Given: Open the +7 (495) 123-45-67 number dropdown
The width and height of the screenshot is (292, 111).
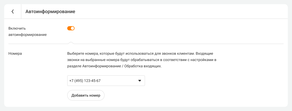Looking at the screenshot, I should pyautogui.click(x=106, y=81).
